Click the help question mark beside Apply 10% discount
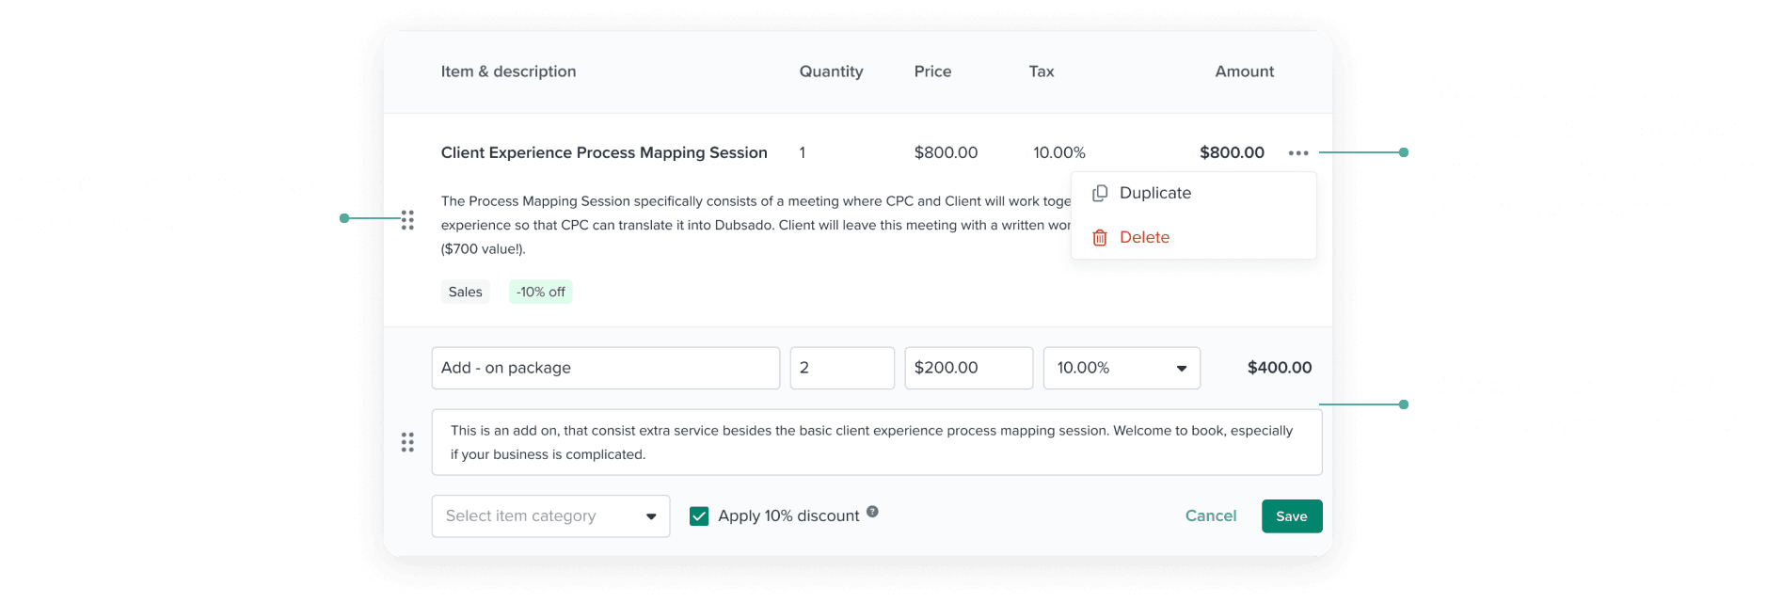1782x602 pixels. click(871, 511)
